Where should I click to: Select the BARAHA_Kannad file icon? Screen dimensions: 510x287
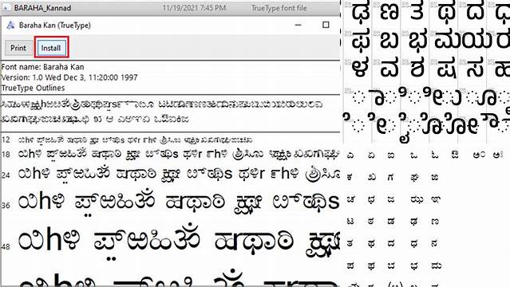tap(6, 8)
